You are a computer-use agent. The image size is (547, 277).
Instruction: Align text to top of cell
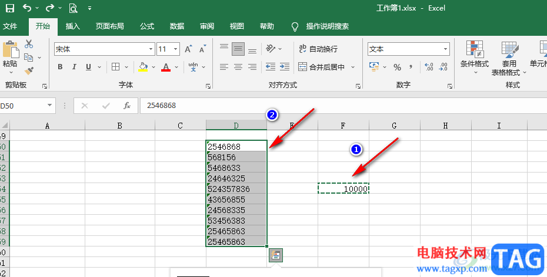coord(224,46)
